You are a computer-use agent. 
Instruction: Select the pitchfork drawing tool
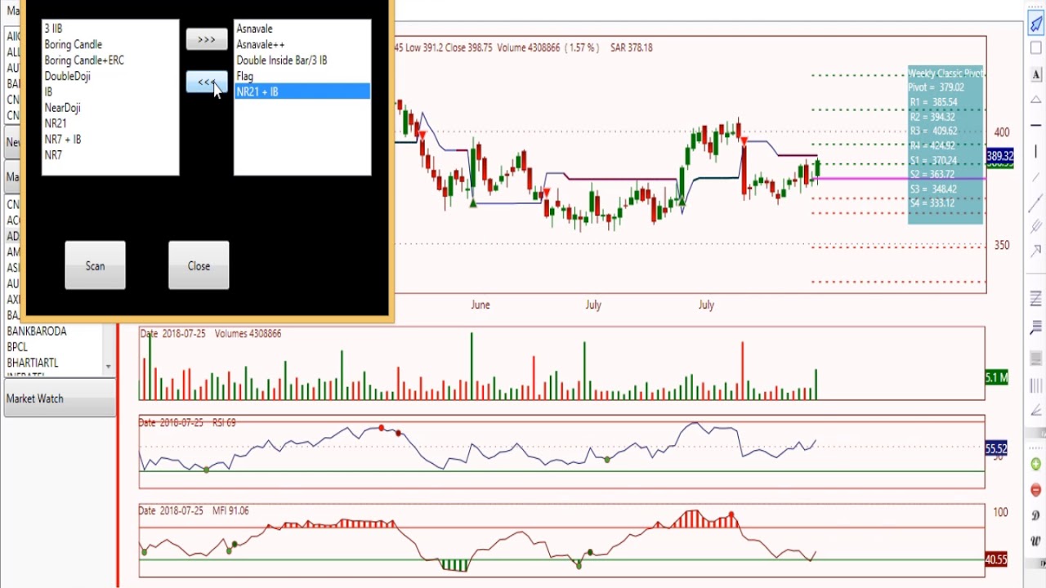(1036, 226)
